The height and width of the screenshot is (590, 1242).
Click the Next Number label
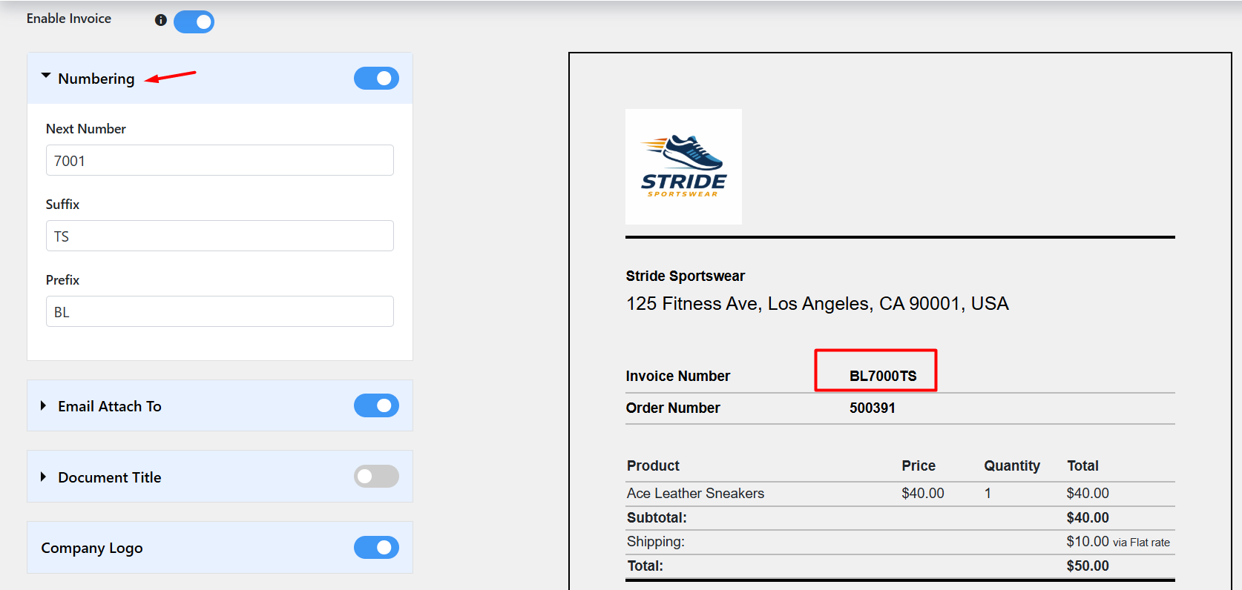point(85,129)
